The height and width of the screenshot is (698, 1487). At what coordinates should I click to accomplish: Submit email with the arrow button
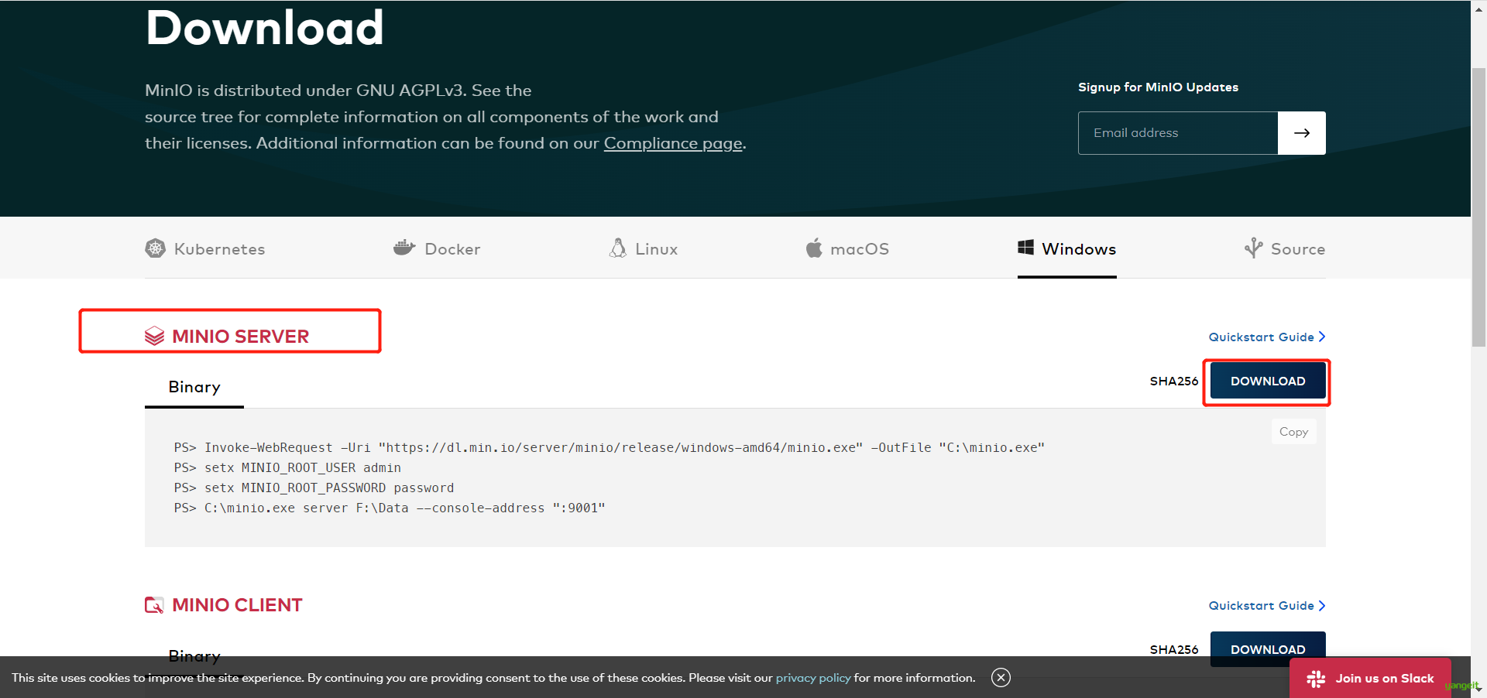coord(1302,133)
